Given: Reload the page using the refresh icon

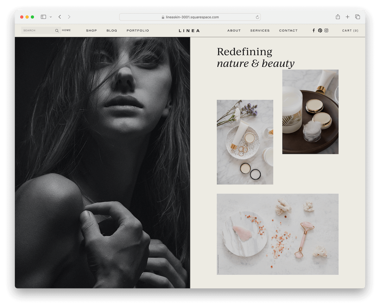Looking at the screenshot, I should [x=257, y=17].
